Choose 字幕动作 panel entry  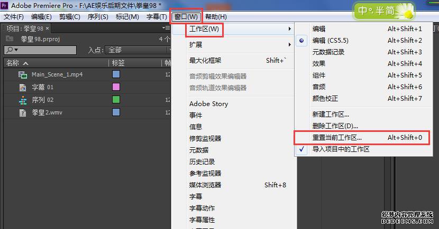click(x=202, y=208)
